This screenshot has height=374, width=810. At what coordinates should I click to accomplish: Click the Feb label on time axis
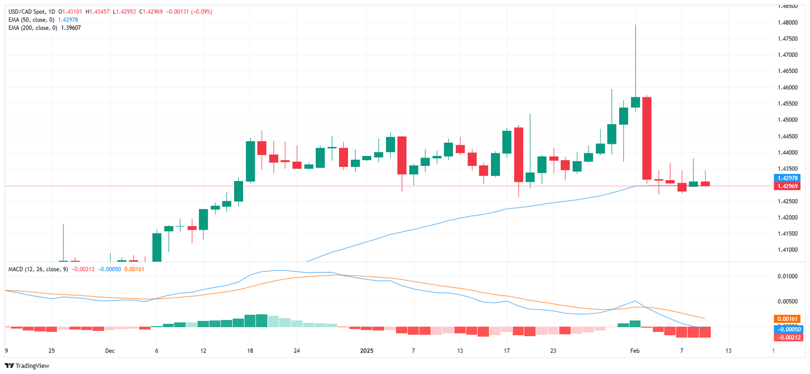coord(635,350)
